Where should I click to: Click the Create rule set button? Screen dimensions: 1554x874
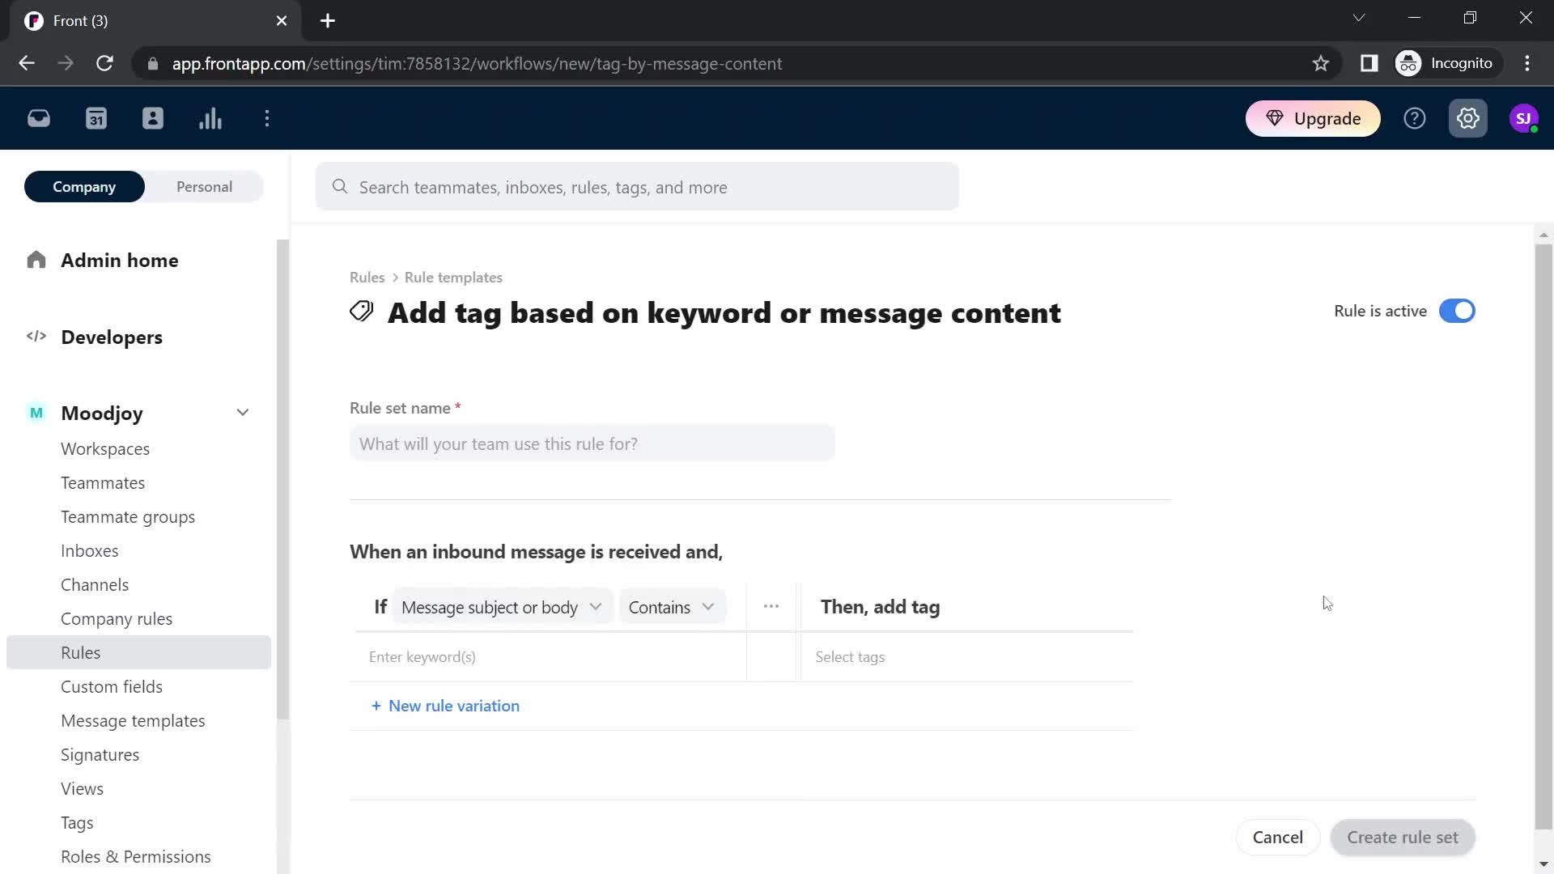pos(1403,837)
